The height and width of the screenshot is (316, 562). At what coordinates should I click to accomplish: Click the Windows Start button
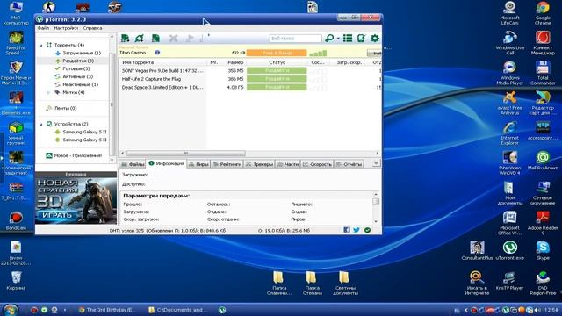click(10, 310)
